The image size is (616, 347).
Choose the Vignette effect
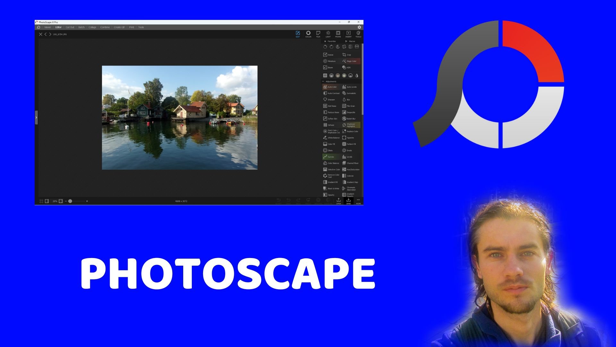(348, 138)
